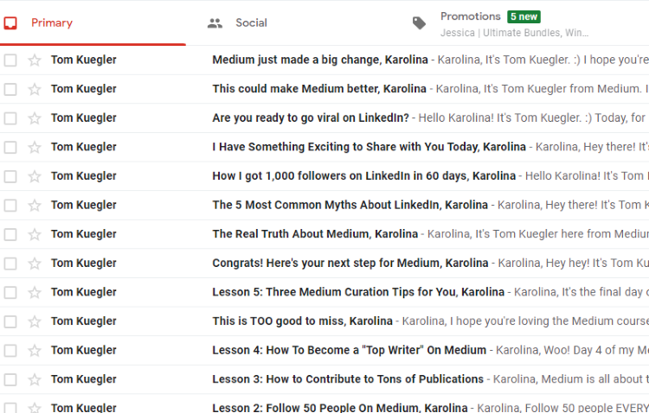Click the '5 new' Promotions badge
649x413 pixels.
524,16
